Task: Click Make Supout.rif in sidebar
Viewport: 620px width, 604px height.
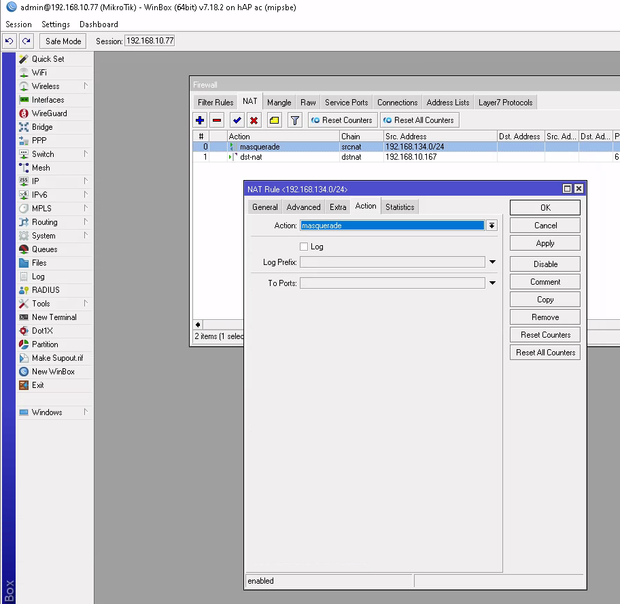Action: pos(57,358)
